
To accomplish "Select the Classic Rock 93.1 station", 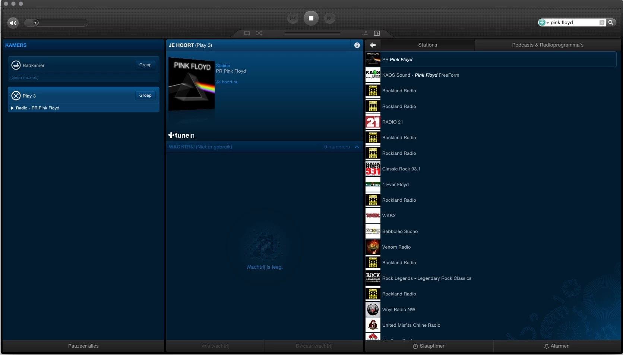I will click(491, 169).
